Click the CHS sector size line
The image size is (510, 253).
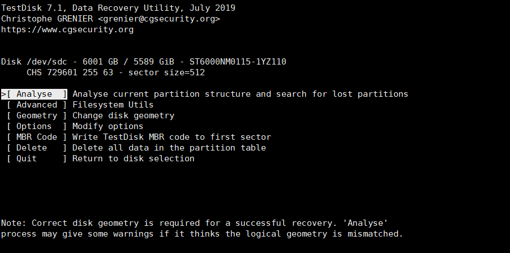(x=115, y=72)
